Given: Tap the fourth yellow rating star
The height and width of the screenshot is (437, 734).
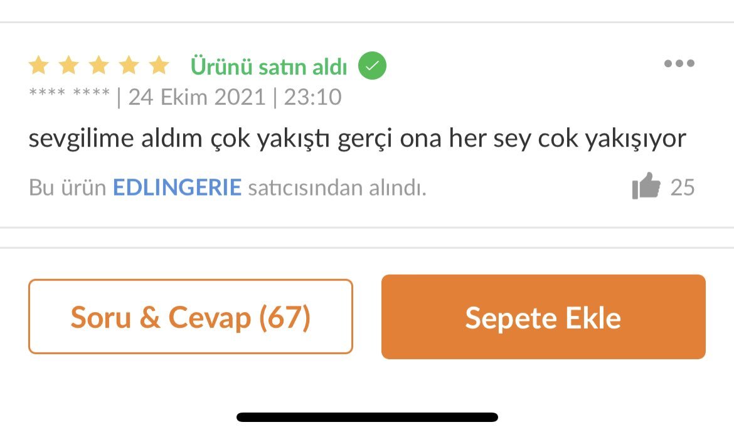Looking at the screenshot, I should [x=129, y=65].
